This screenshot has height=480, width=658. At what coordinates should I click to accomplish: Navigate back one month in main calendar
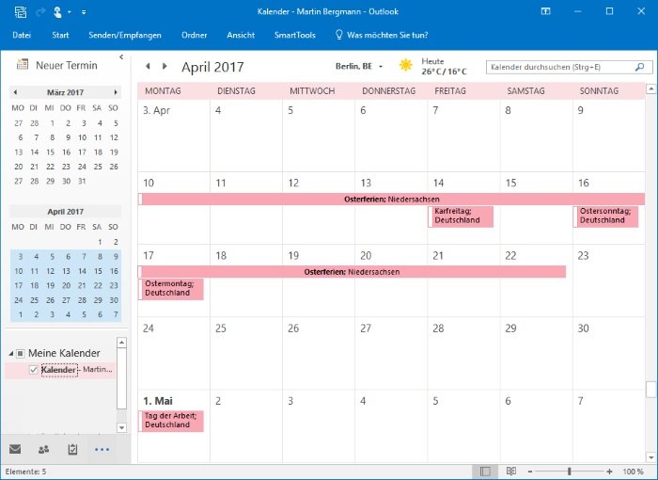(148, 66)
